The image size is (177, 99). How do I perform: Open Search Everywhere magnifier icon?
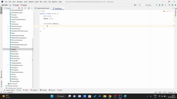coord(169,5)
